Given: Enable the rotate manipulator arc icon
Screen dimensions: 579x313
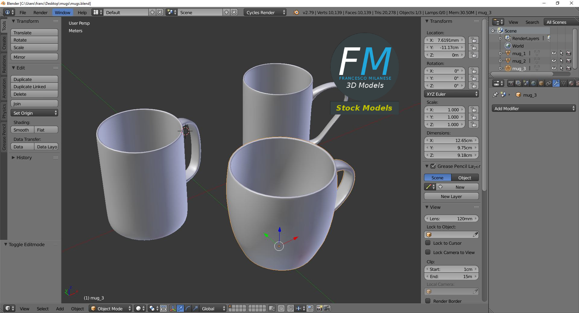Looking at the screenshot, I should coord(188,308).
